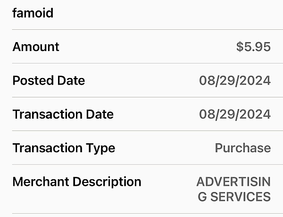Select the posted date 08/29/2024 value
Viewport: 283px width, 217px height.
[x=235, y=80]
